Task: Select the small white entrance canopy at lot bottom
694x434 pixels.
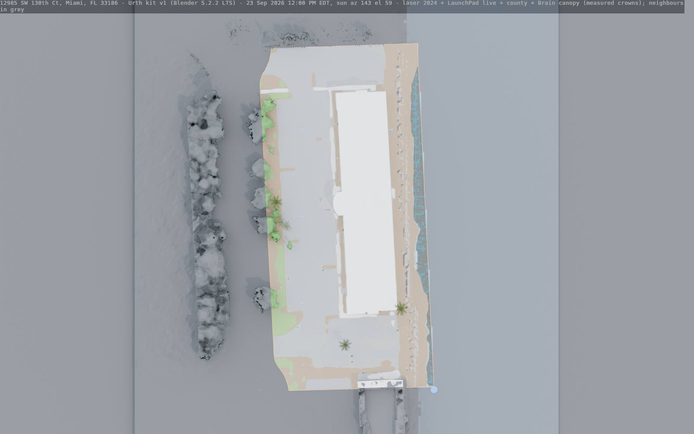Action: [x=380, y=384]
